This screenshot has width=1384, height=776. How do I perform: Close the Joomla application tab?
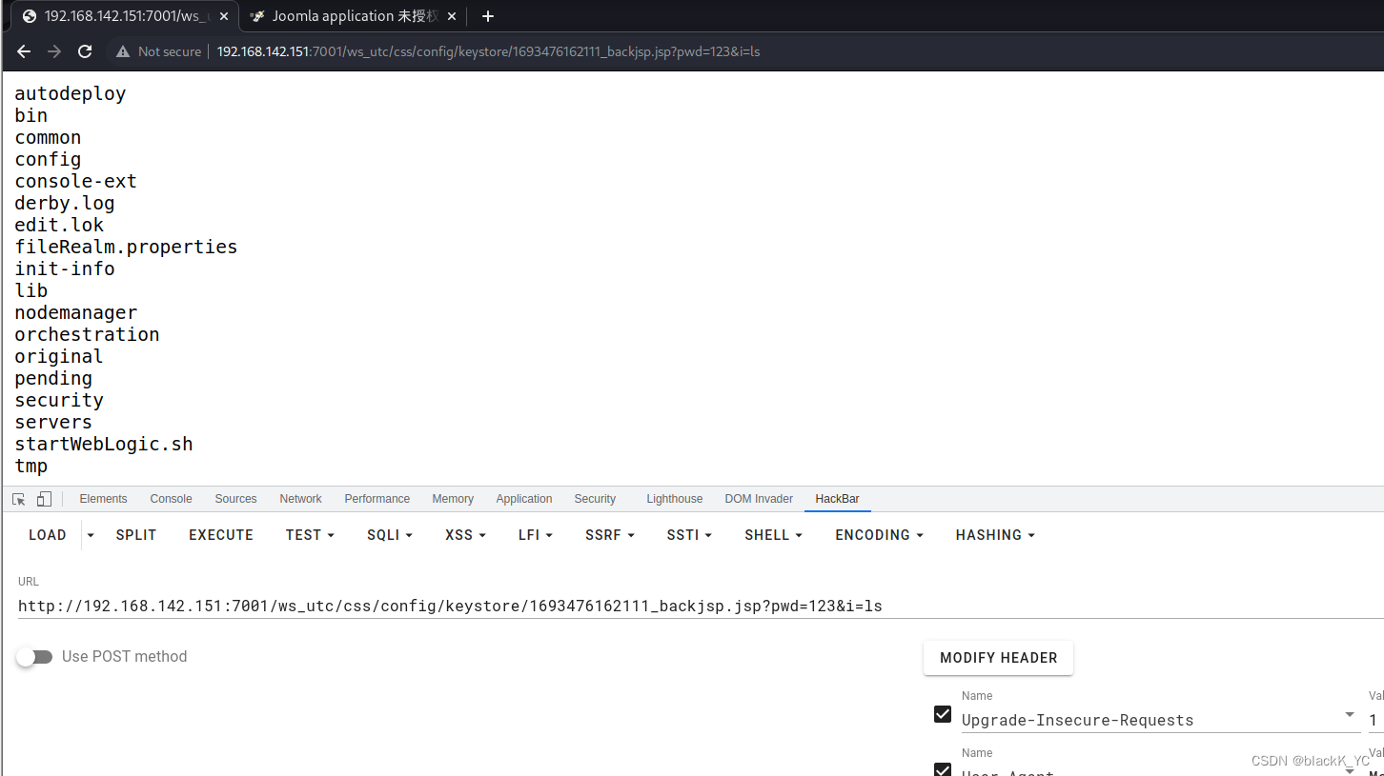[x=452, y=16]
